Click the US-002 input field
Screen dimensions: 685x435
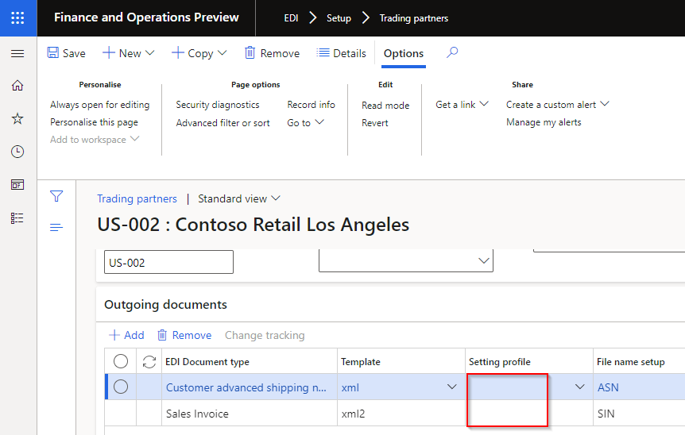(168, 262)
